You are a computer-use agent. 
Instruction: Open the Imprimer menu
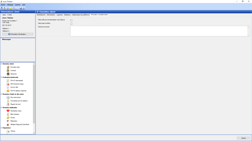[18, 5]
